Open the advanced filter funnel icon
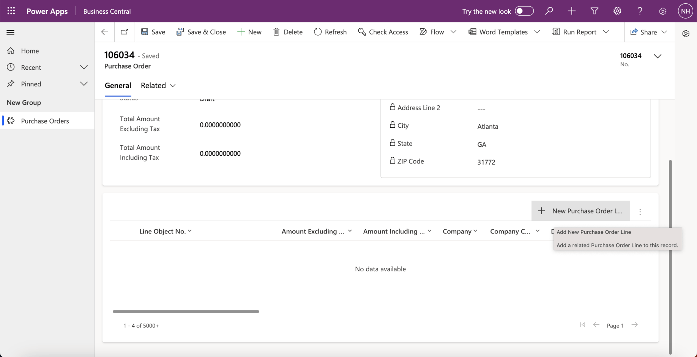The width and height of the screenshot is (697, 357). click(x=594, y=11)
